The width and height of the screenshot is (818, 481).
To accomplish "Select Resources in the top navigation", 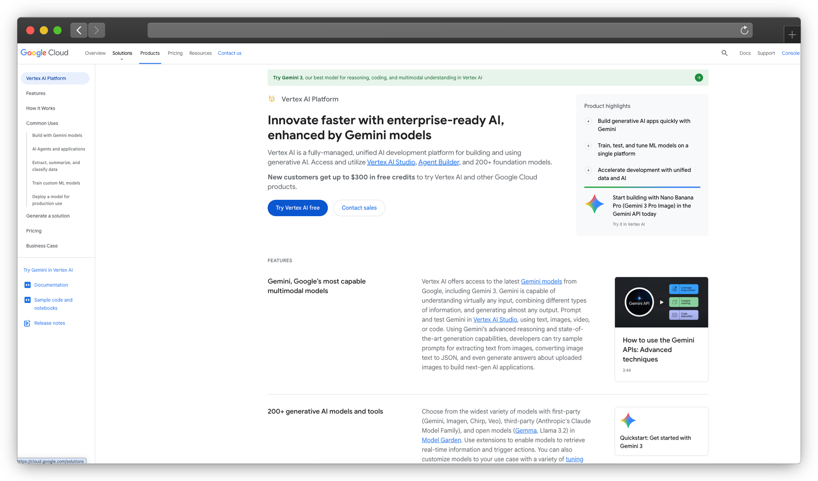I will [x=200, y=53].
